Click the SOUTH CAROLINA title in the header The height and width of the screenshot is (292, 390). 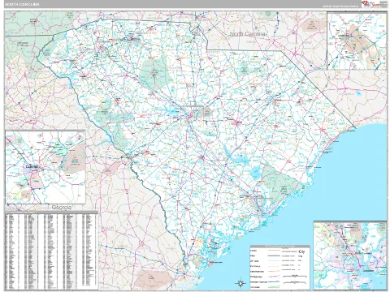click(22, 5)
